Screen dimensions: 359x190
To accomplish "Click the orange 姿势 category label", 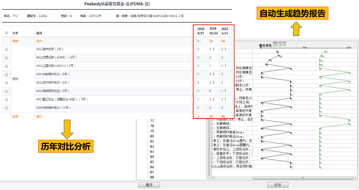I will tap(15, 116).
